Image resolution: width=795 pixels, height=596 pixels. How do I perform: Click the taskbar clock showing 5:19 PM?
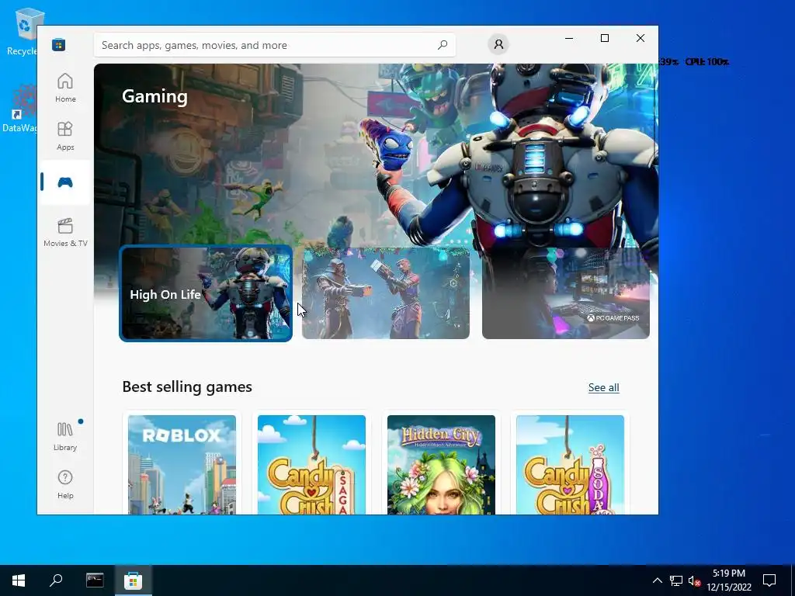click(x=729, y=580)
